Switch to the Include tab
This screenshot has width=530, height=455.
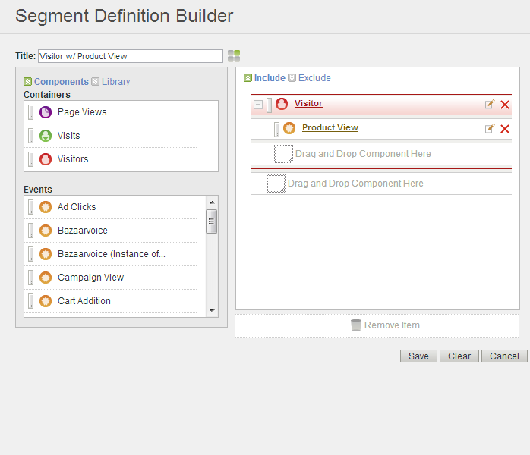270,78
